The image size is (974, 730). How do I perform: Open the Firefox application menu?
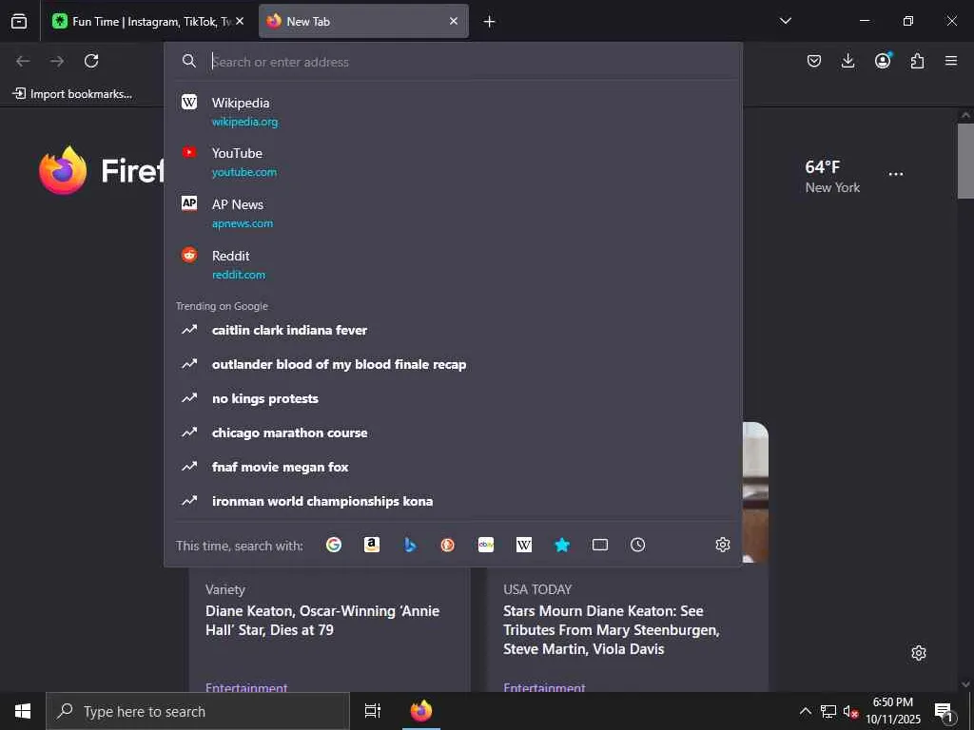coord(951,61)
